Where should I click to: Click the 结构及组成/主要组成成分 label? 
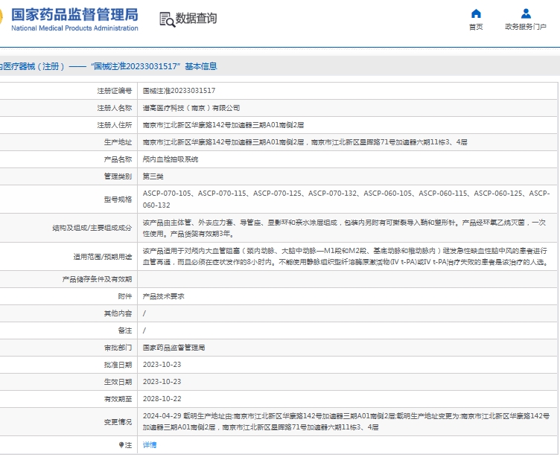coord(92,228)
